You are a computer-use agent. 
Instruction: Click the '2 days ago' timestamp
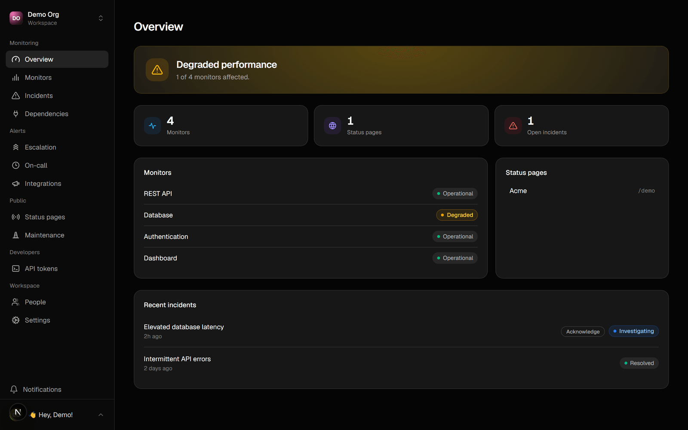point(158,369)
